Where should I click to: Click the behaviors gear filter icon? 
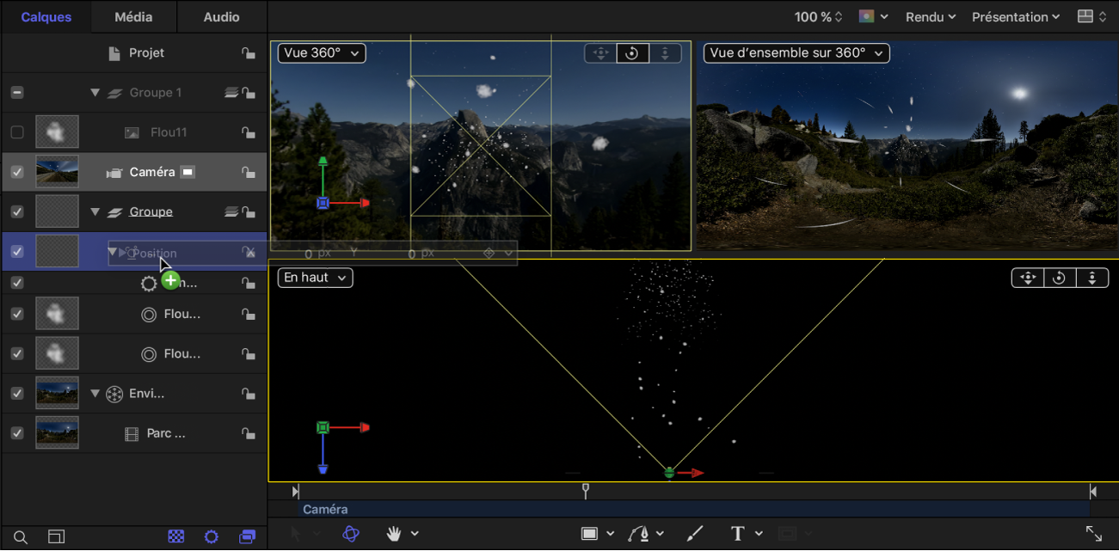pos(212,537)
